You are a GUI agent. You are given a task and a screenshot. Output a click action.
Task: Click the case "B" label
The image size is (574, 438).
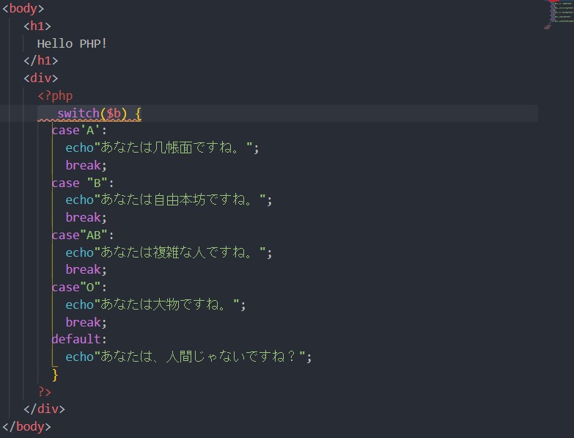[x=82, y=183]
